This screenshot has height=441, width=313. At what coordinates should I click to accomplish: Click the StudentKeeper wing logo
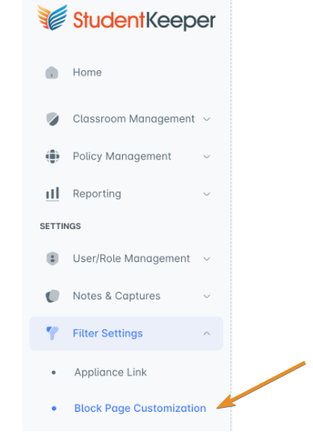click(53, 17)
